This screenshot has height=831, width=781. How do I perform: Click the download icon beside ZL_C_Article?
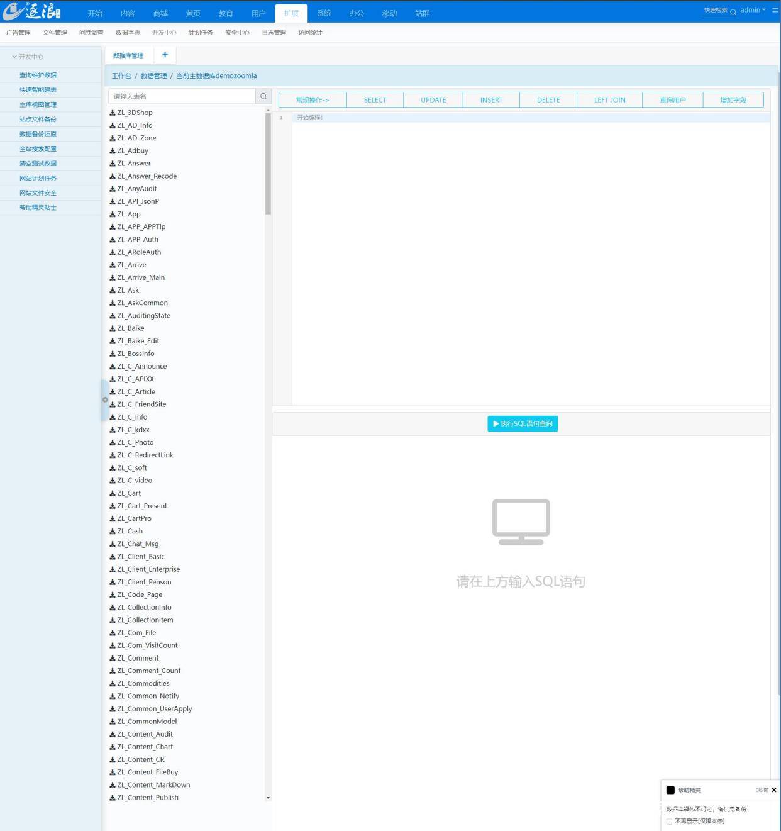point(113,392)
